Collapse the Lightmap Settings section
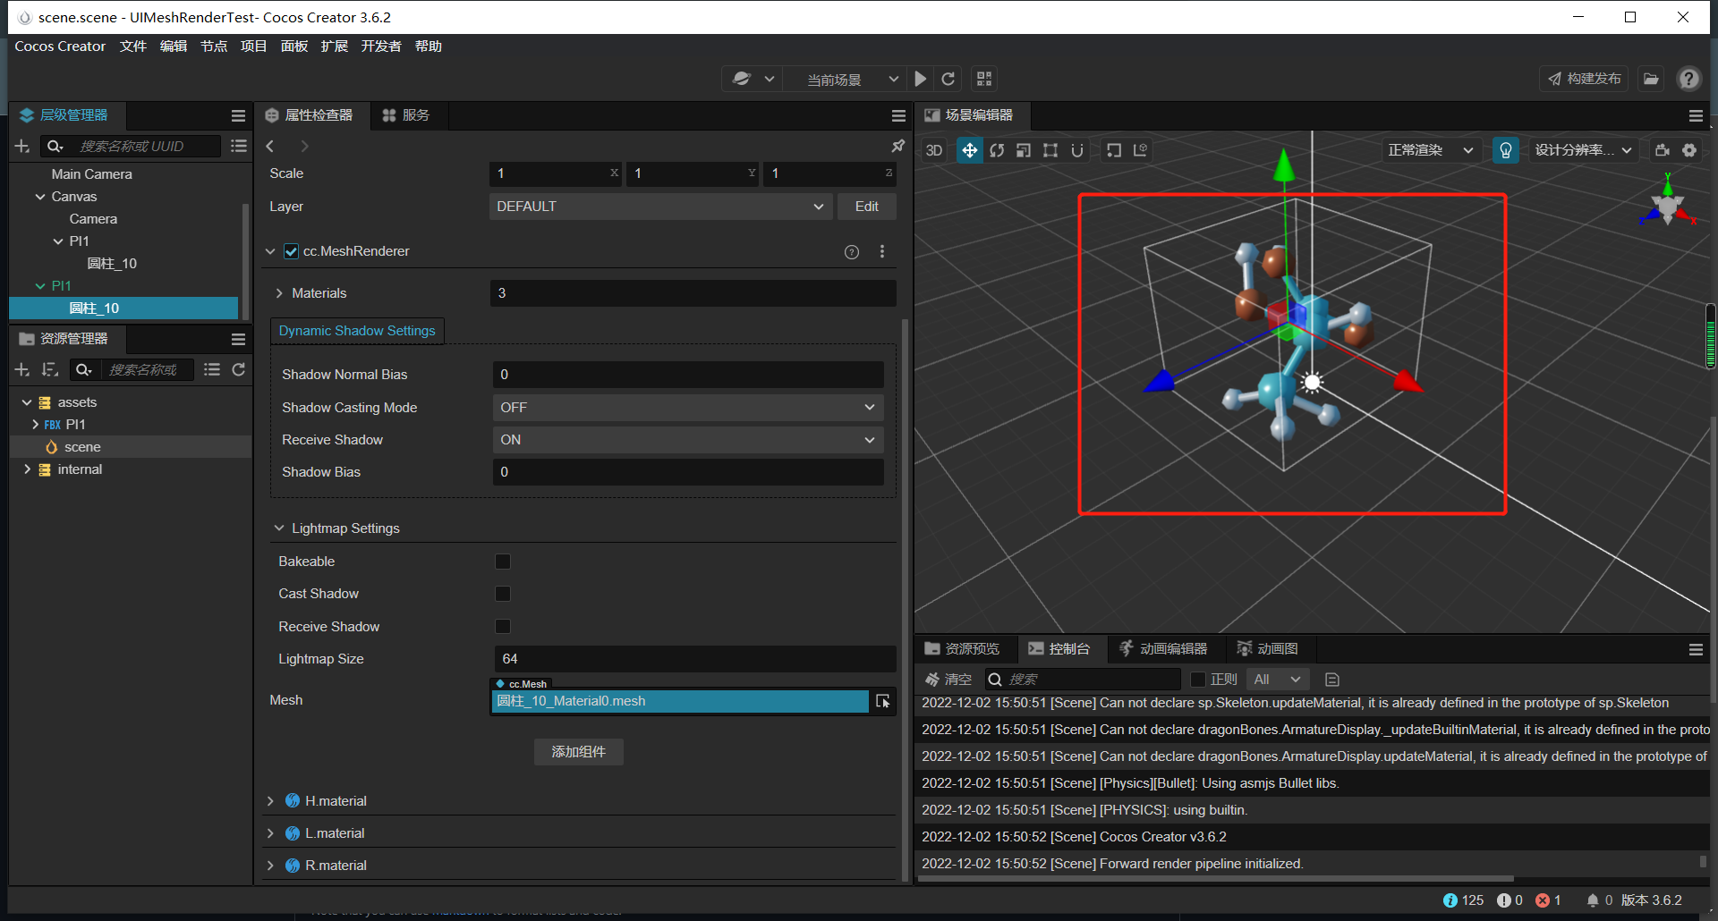The height and width of the screenshot is (921, 1718). tap(280, 528)
